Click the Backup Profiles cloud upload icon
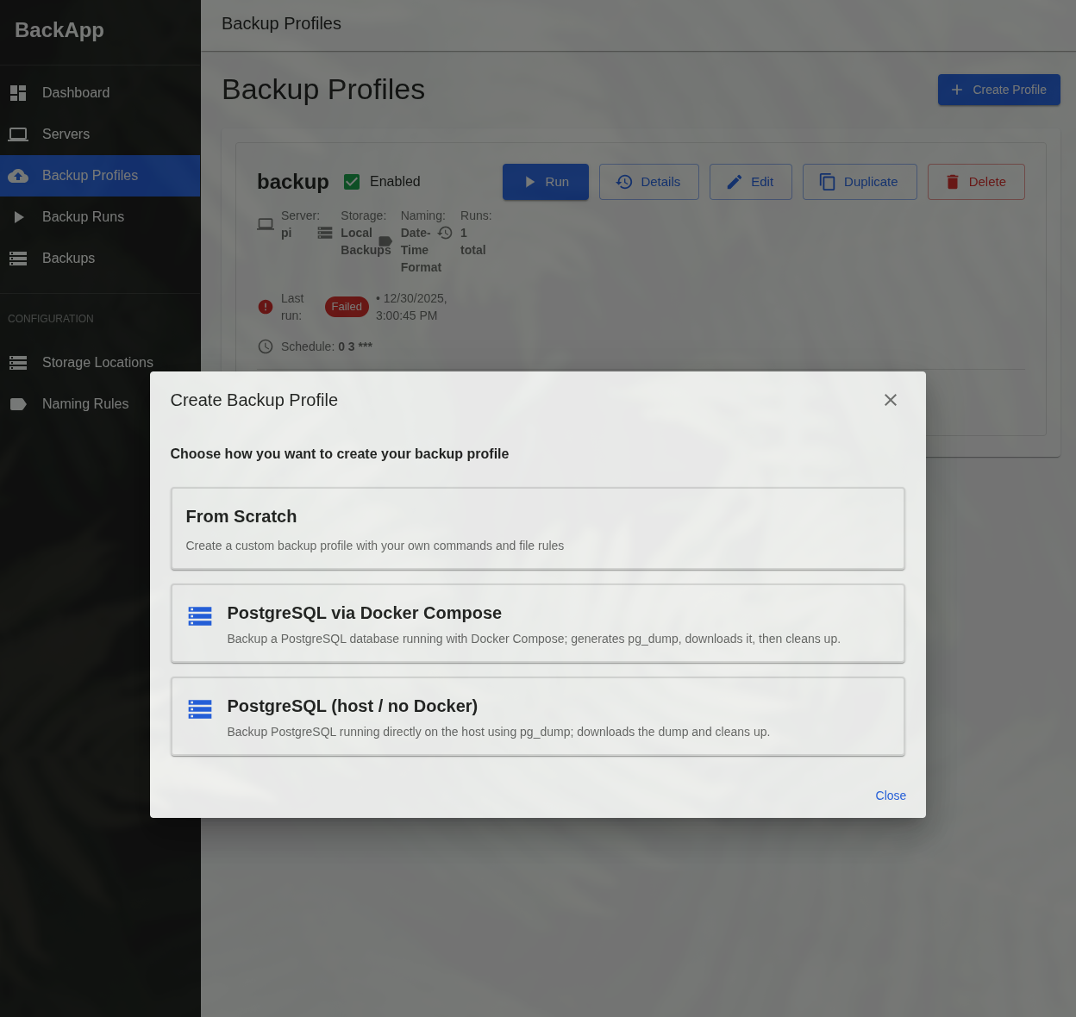The height and width of the screenshot is (1017, 1076). pos(18,176)
